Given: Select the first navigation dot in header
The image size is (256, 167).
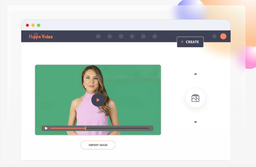Looking at the screenshot, I should coord(98,36).
